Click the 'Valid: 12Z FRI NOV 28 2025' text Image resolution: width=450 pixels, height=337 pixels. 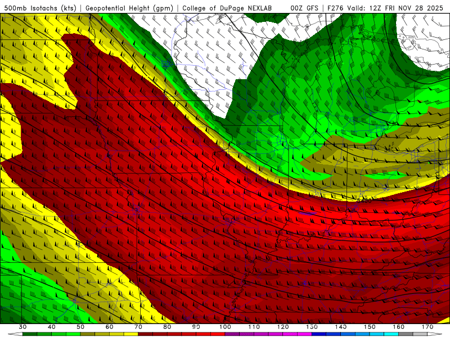click(395, 8)
